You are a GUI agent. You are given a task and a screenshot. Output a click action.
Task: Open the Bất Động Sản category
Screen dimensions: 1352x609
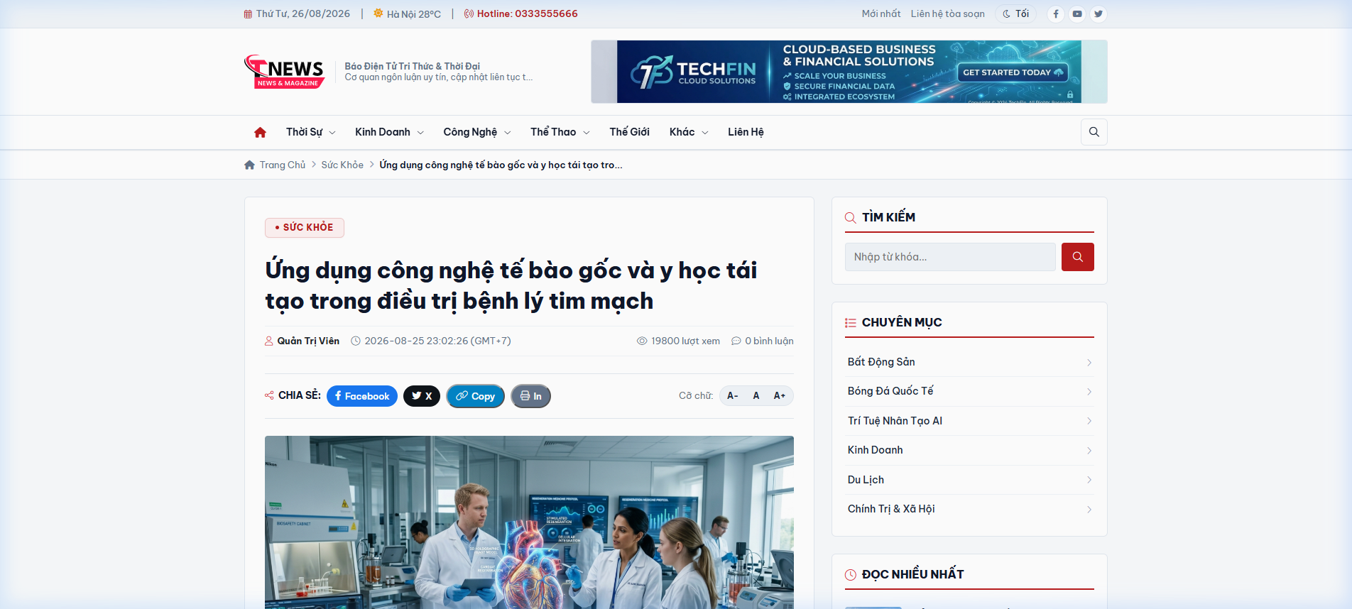[x=969, y=362]
